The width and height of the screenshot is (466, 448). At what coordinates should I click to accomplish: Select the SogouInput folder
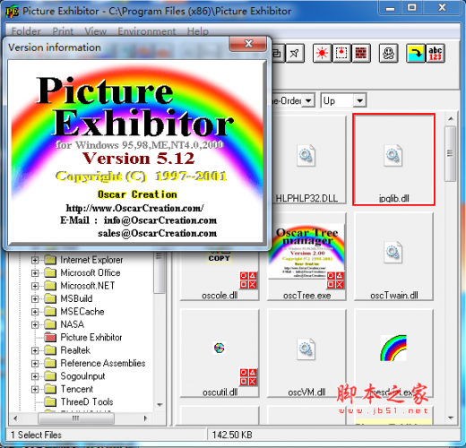[82, 376]
